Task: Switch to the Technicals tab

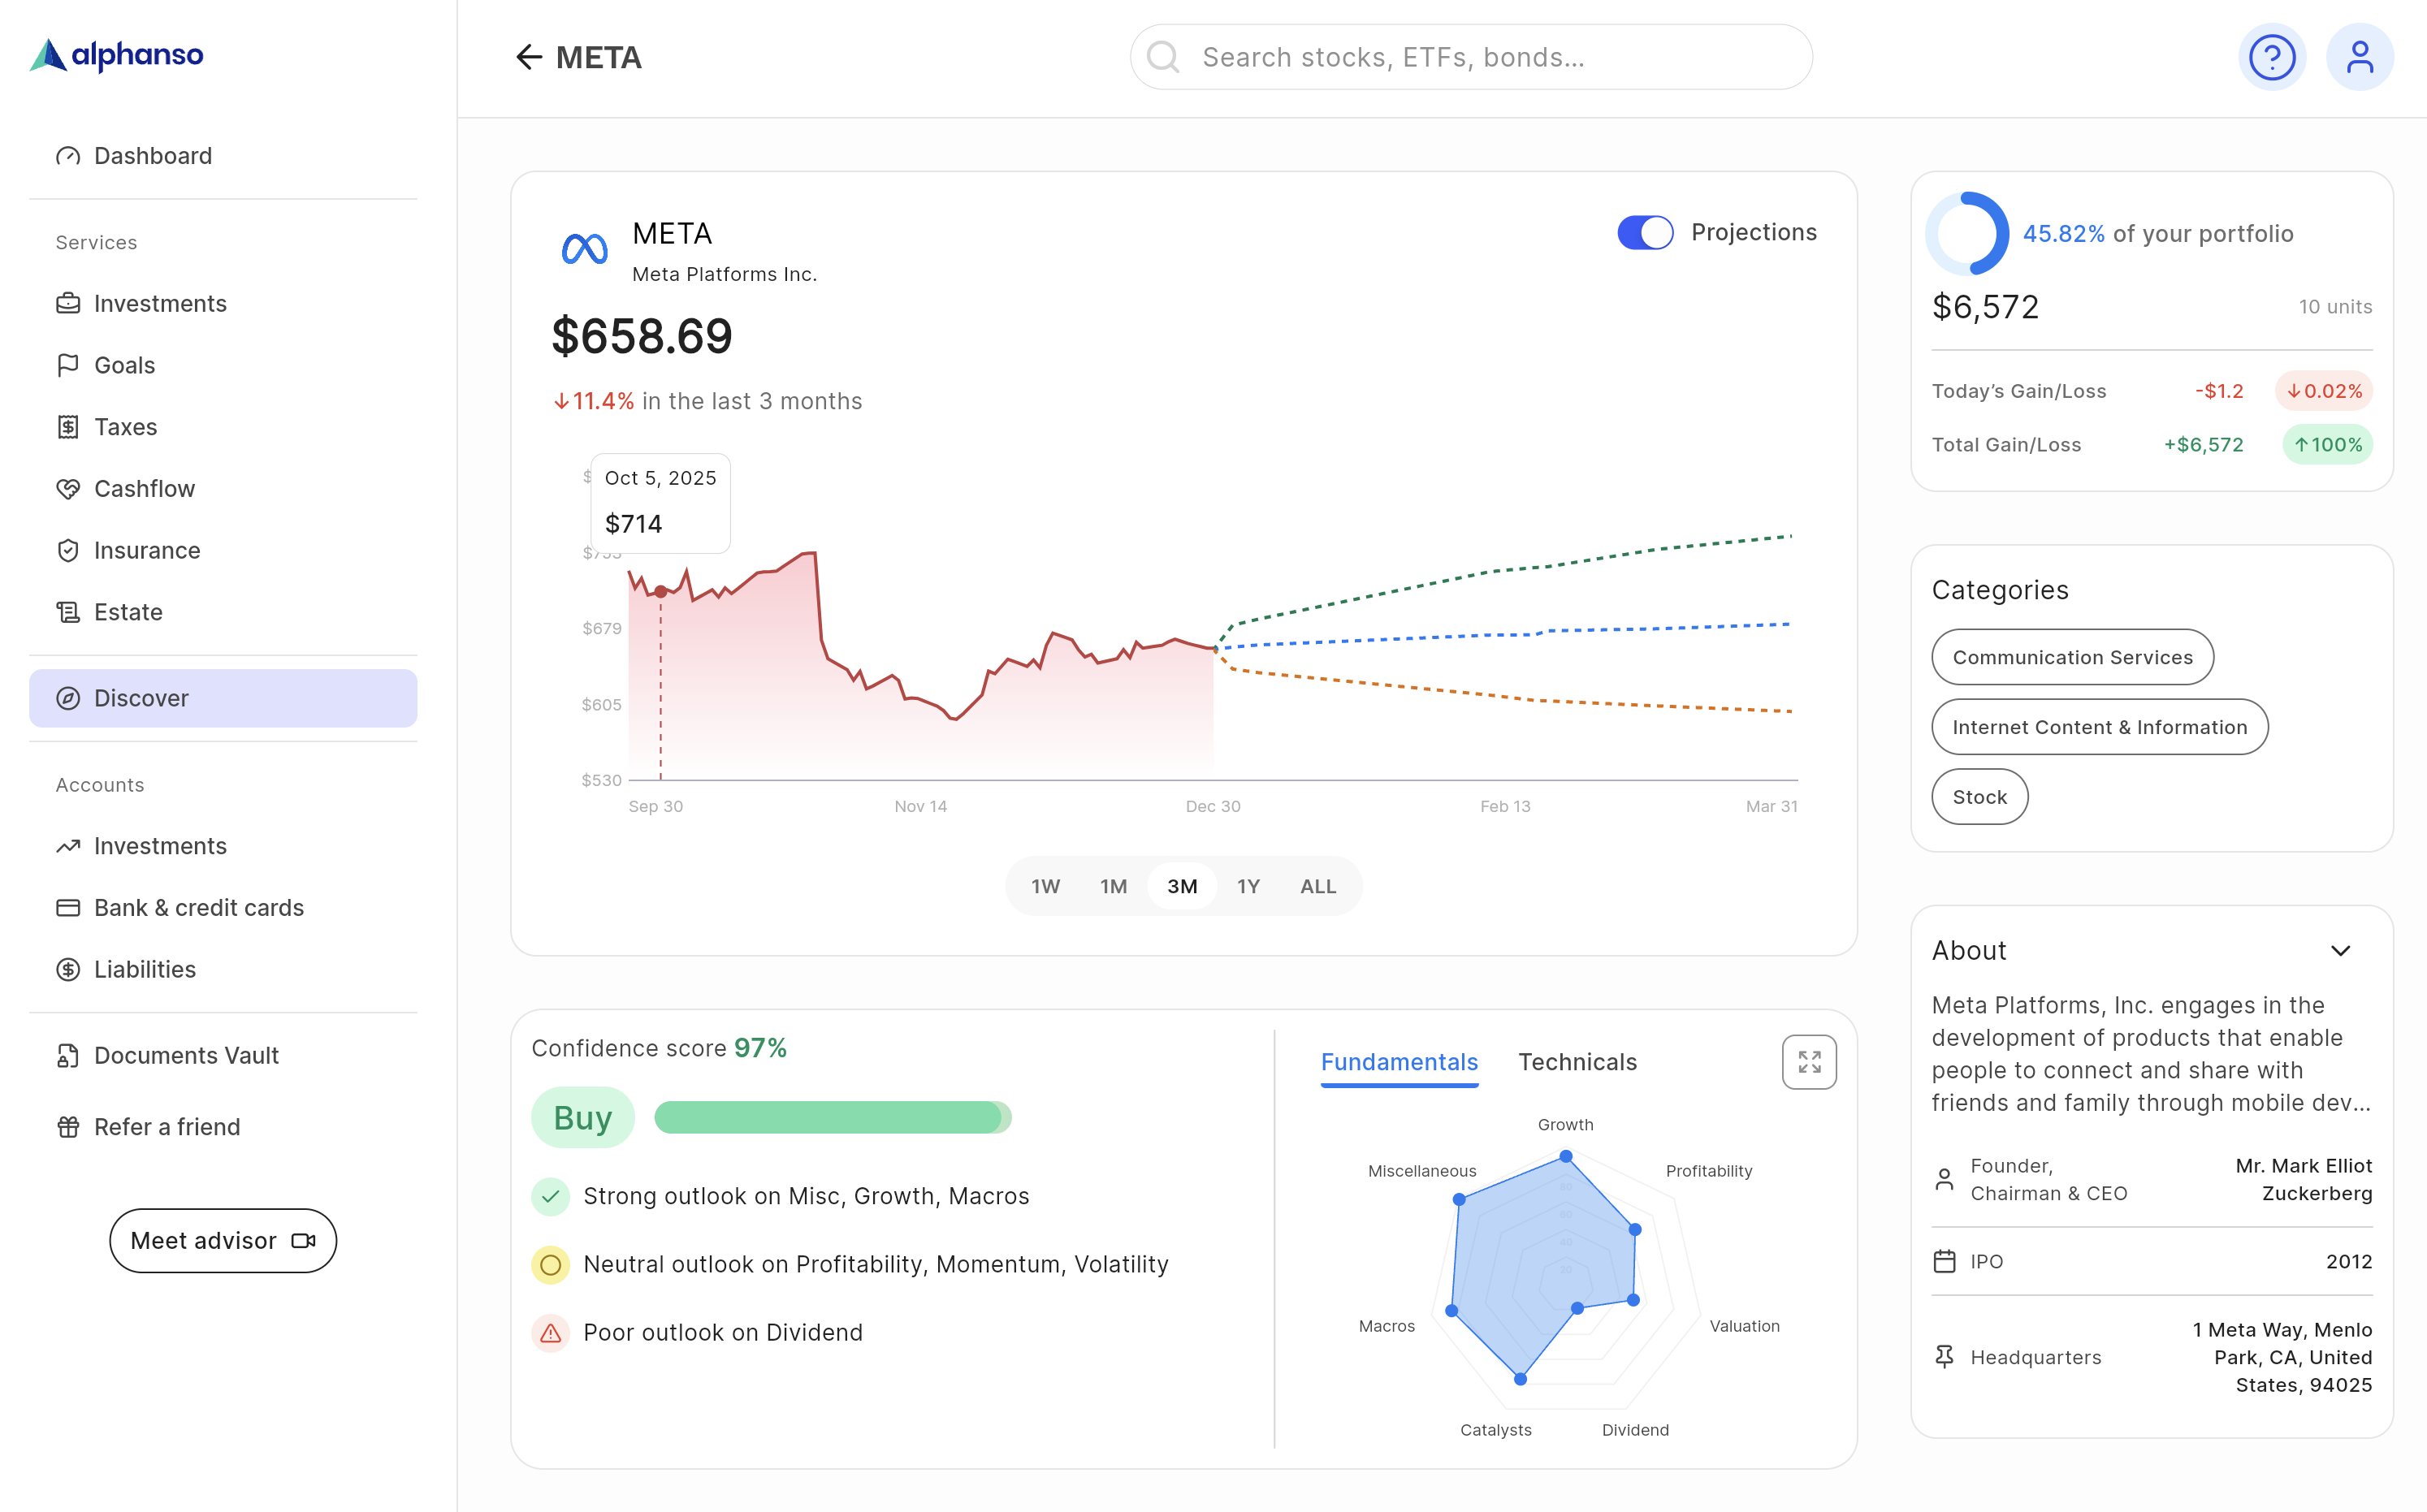Action: click(x=1577, y=1062)
